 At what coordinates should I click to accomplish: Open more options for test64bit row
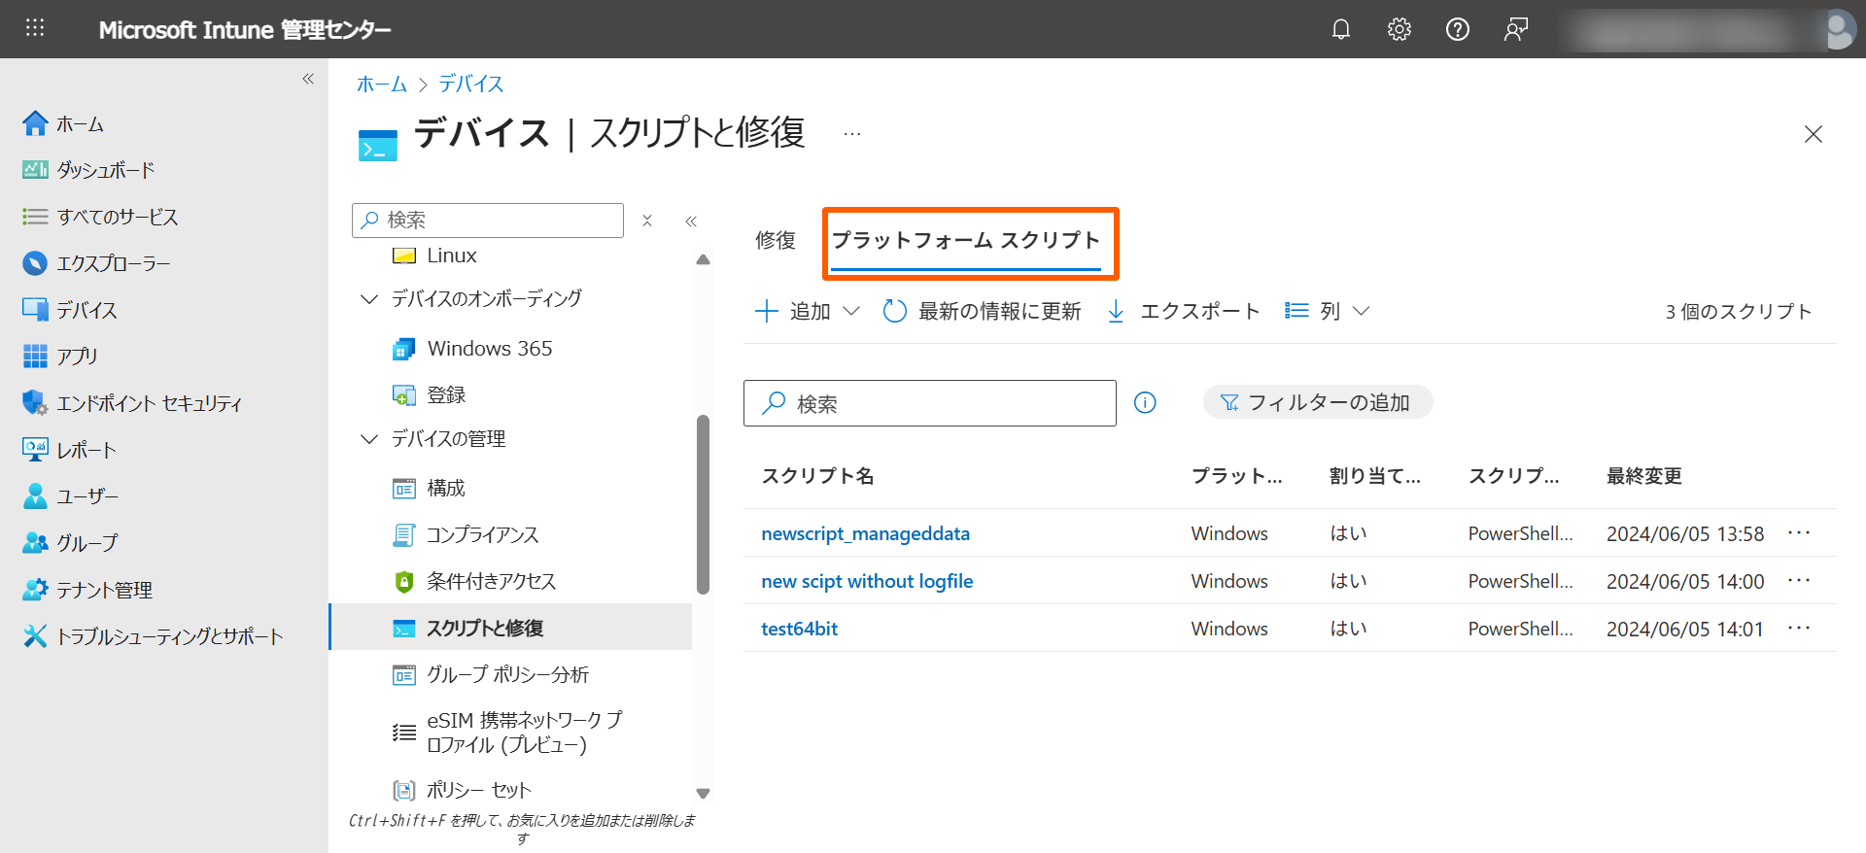(1798, 629)
